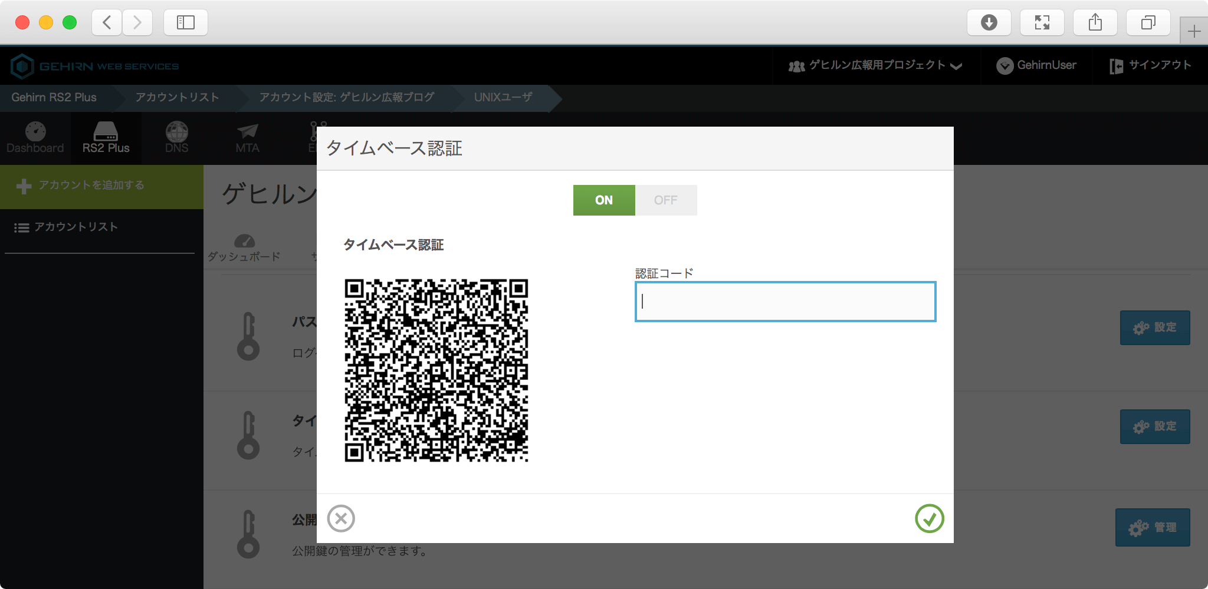Switch time-based authentication to ON

(603, 200)
